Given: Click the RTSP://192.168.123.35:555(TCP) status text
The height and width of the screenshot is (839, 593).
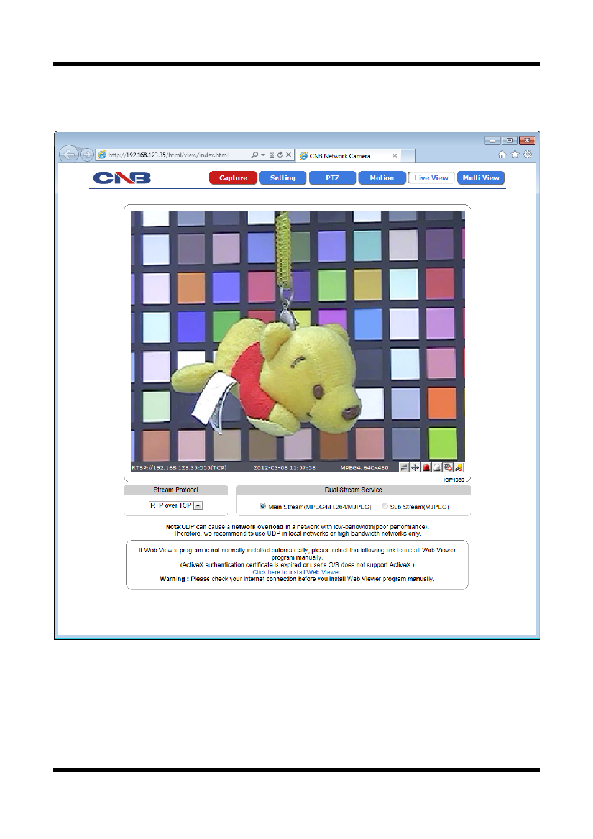Looking at the screenshot, I should [179, 468].
